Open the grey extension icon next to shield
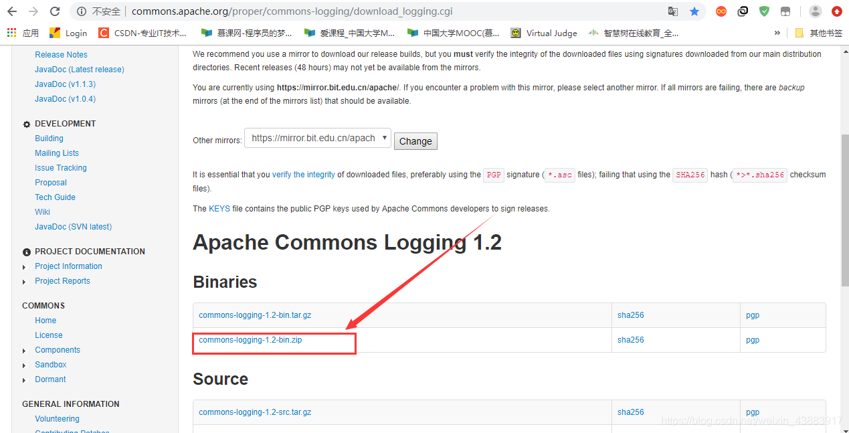This screenshot has height=433, width=849. (785, 11)
